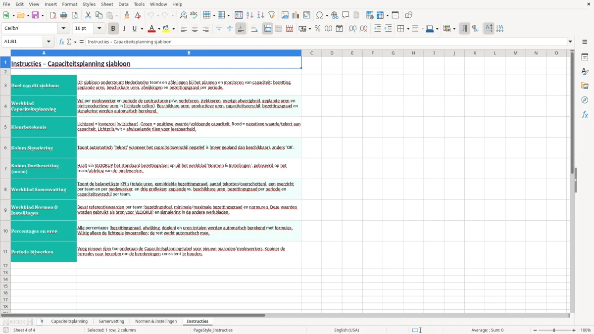Open the Font Name dropdown
Viewport: 594px width, 334px height.
coord(63,29)
